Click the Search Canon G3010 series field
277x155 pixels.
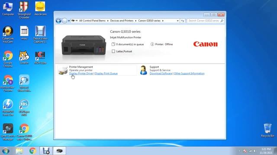(x=206, y=21)
